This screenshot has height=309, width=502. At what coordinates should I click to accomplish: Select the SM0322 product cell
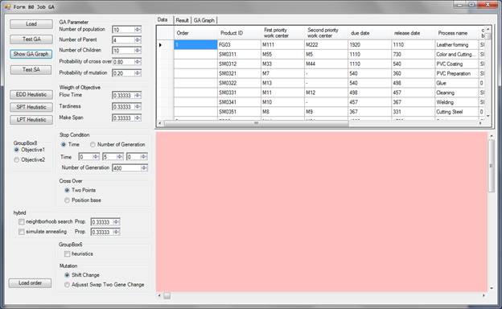pyautogui.click(x=239, y=83)
